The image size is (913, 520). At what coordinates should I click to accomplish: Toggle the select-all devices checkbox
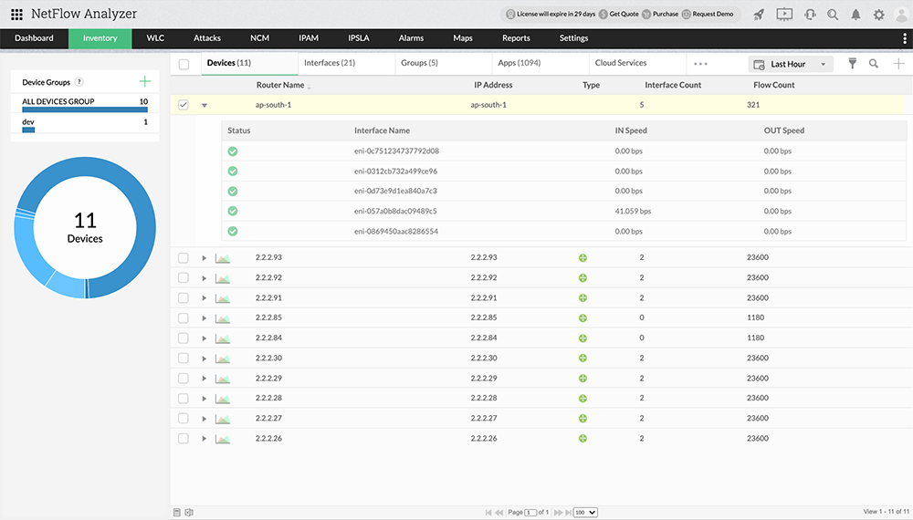[184, 64]
